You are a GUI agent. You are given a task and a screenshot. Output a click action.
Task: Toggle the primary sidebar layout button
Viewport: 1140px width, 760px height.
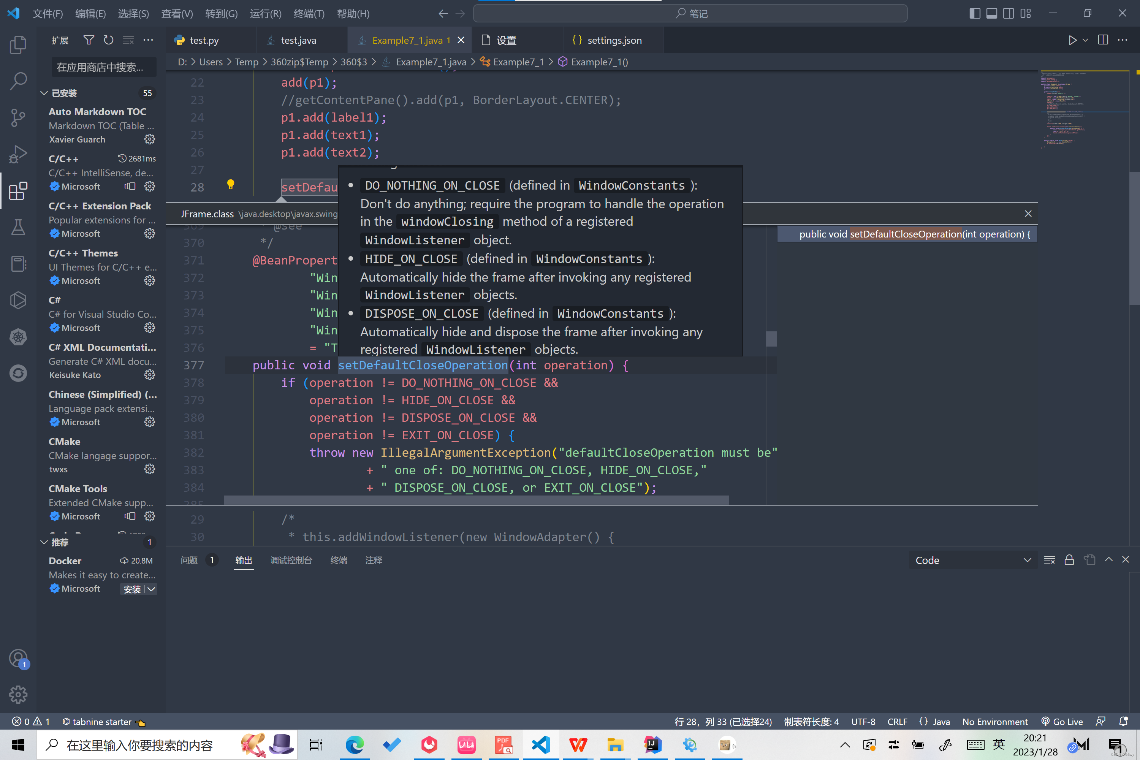pos(974,14)
